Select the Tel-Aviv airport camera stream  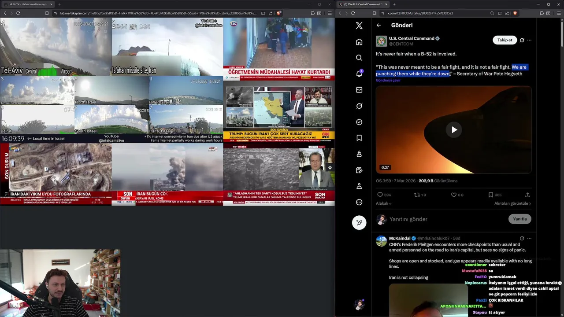tap(56, 47)
